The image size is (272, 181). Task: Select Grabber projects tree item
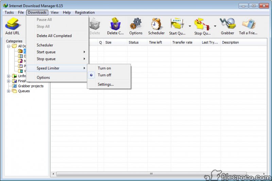pos(31,86)
